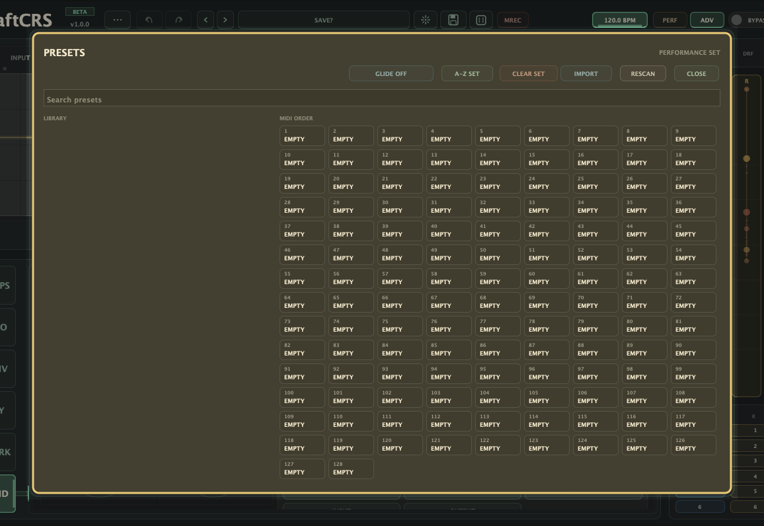The height and width of the screenshot is (526, 764).
Task: Select MIDI slot 63 EMPTY
Action: tap(693, 279)
